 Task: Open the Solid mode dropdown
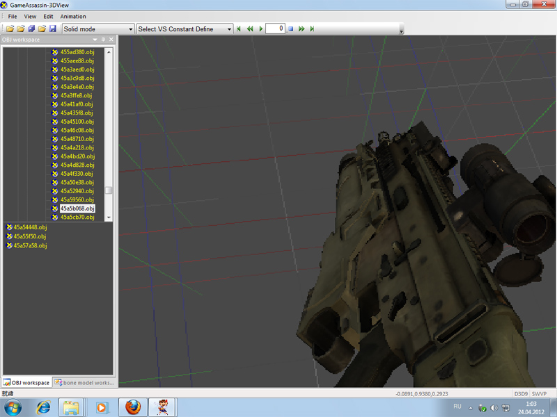click(98, 29)
